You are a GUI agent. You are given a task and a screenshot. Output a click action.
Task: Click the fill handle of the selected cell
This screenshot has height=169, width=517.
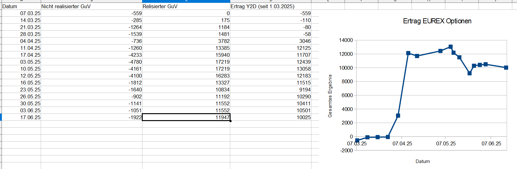coord(230,121)
